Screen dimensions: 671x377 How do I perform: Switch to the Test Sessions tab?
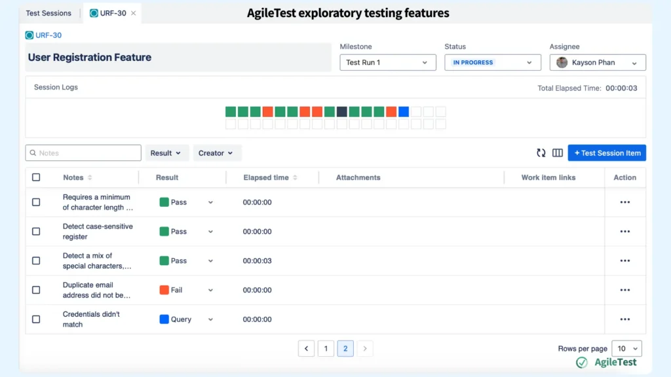(x=48, y=13)
